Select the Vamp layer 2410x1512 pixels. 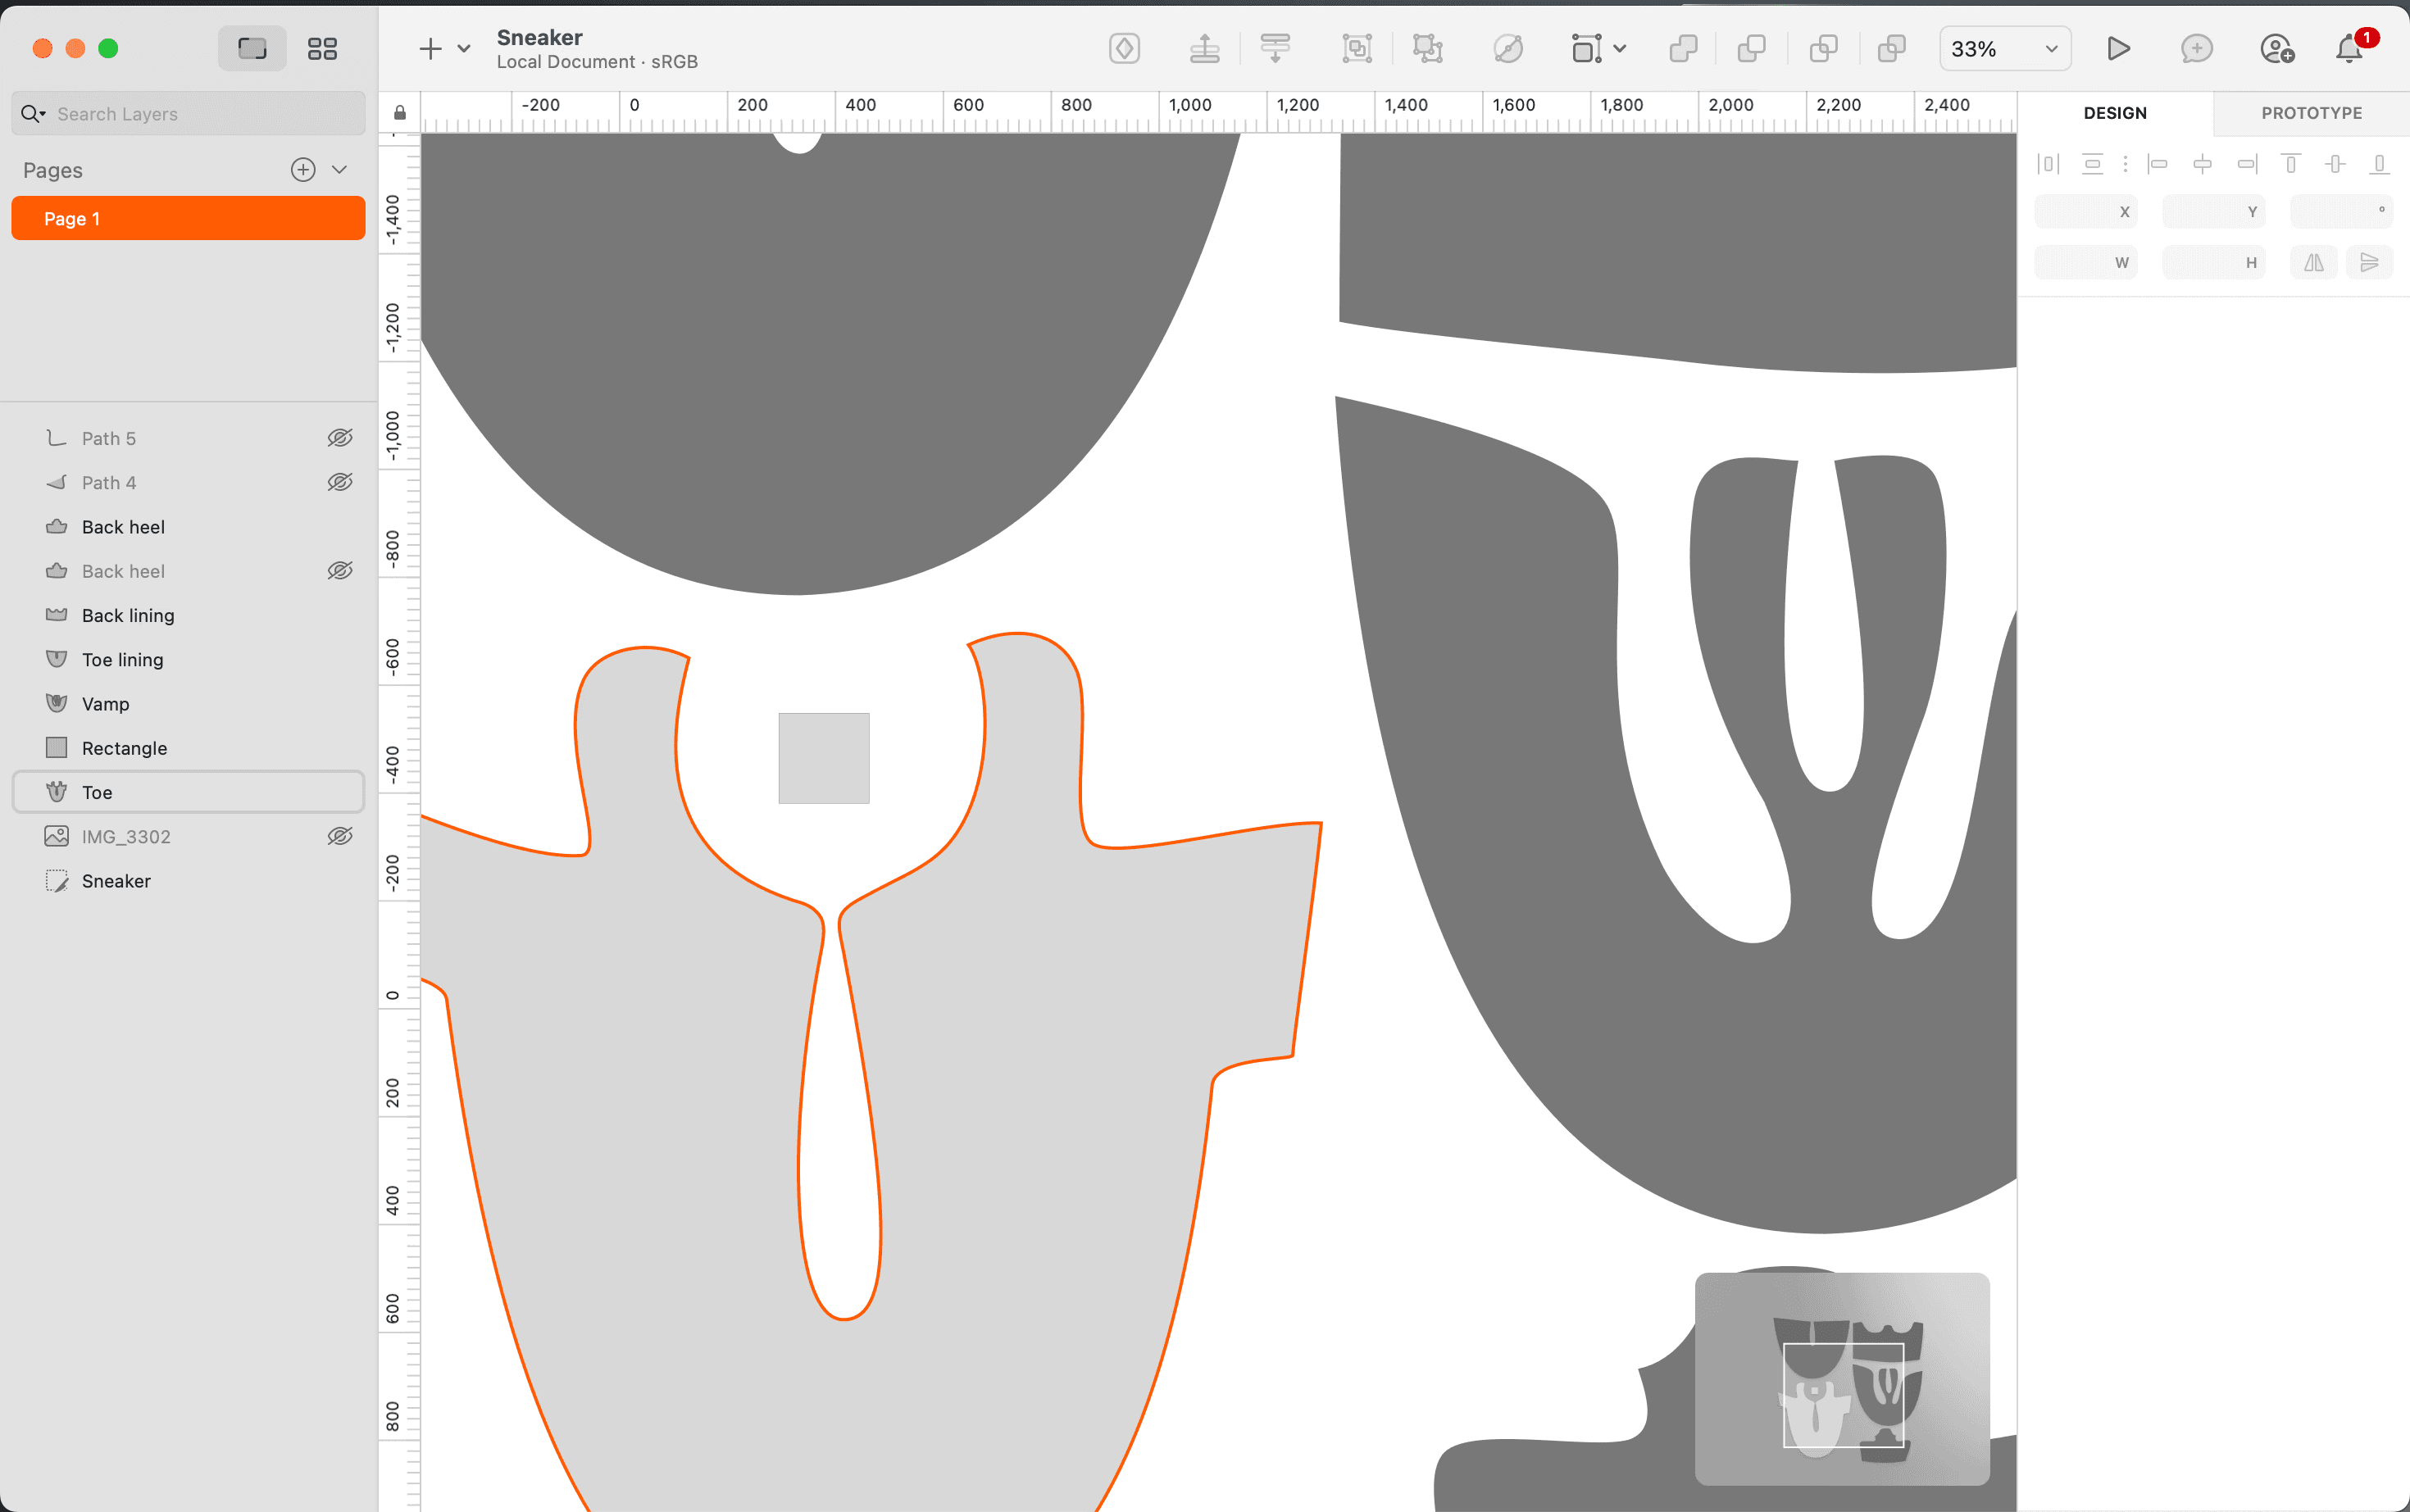pos(106,704)
